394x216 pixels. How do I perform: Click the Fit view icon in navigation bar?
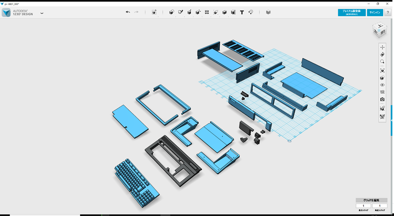[382, 71]
